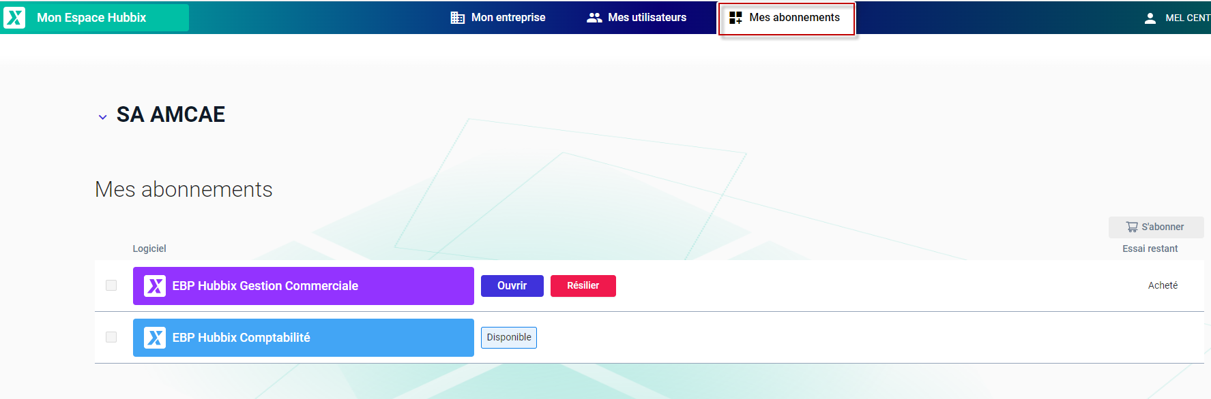Click the Essai restant column header
1211x399 pixels.
1150,249
